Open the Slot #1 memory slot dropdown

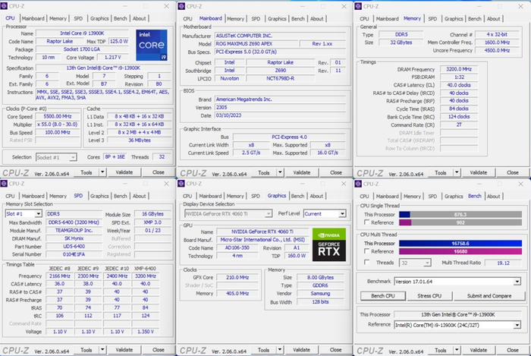[x=24, y=214]
